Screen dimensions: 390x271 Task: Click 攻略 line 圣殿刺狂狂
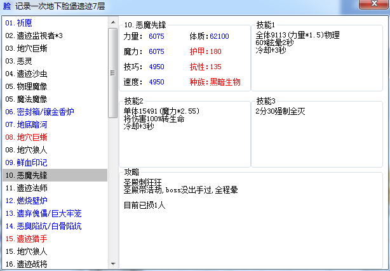click(x=143, y=182)
